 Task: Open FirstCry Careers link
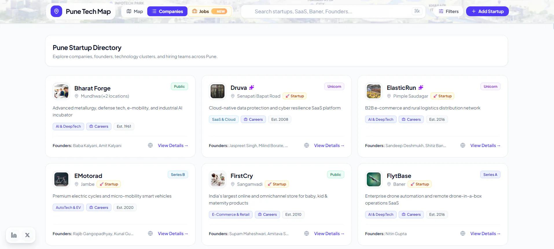(267, 214)
